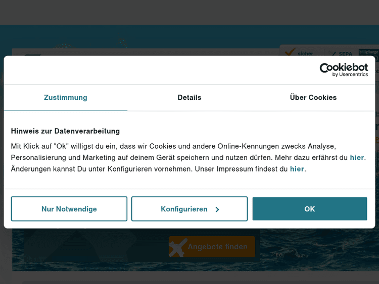Open the Über Cookies tab
The image size is (379, 284).
pyautogui.click(x=313, y=97)
